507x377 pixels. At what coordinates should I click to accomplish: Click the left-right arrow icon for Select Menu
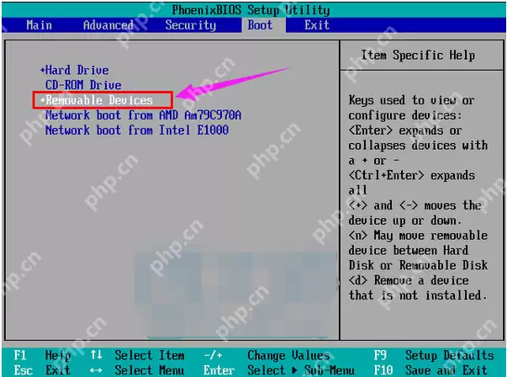tap(96, 369)
